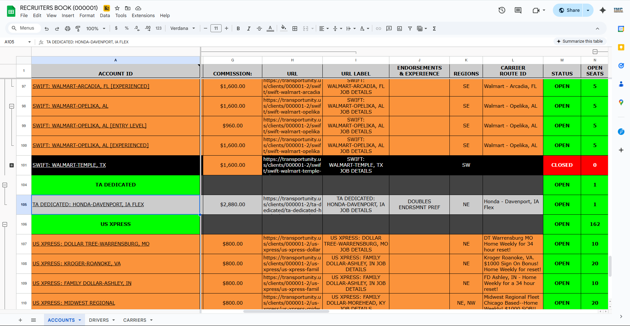This screenshot has width=630, height=326.
Task: Toggle strikethrough formatting
Action: coord(259,29)
